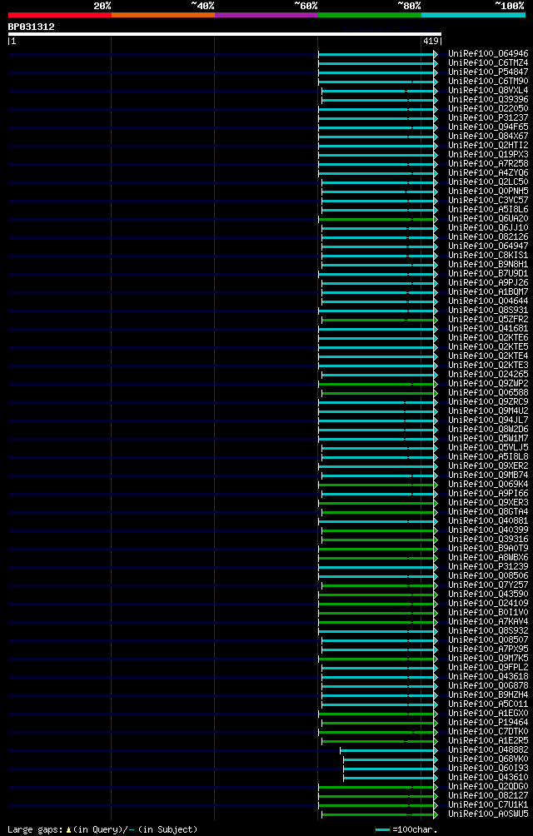Click the cyan 100char scale bar
Viewport: 533px width, 836px height.
coord(383,829)
